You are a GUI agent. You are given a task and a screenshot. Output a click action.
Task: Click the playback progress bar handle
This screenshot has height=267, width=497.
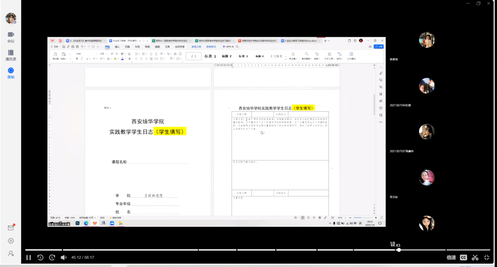click(398, 250)
